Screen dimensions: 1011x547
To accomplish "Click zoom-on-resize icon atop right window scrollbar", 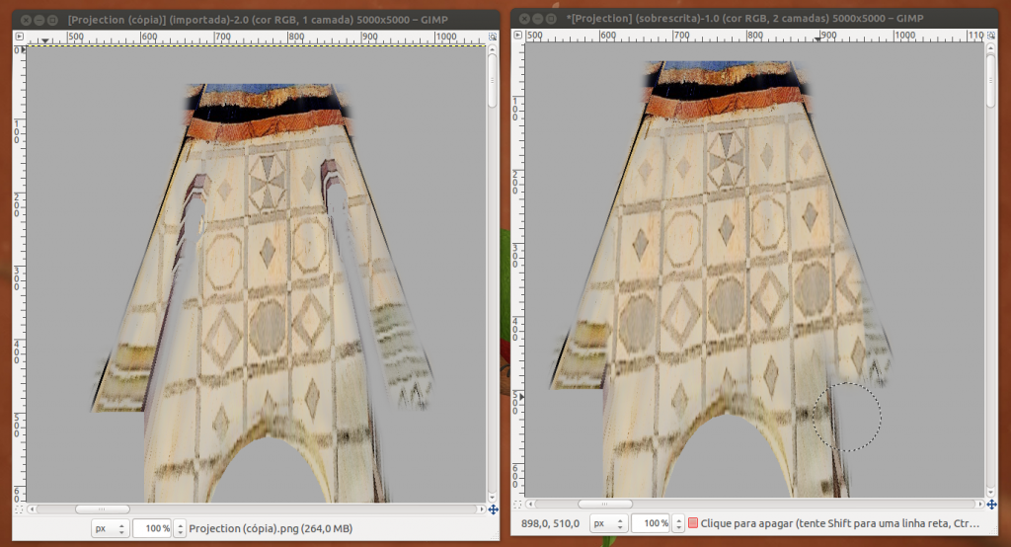I will point(990,35).
